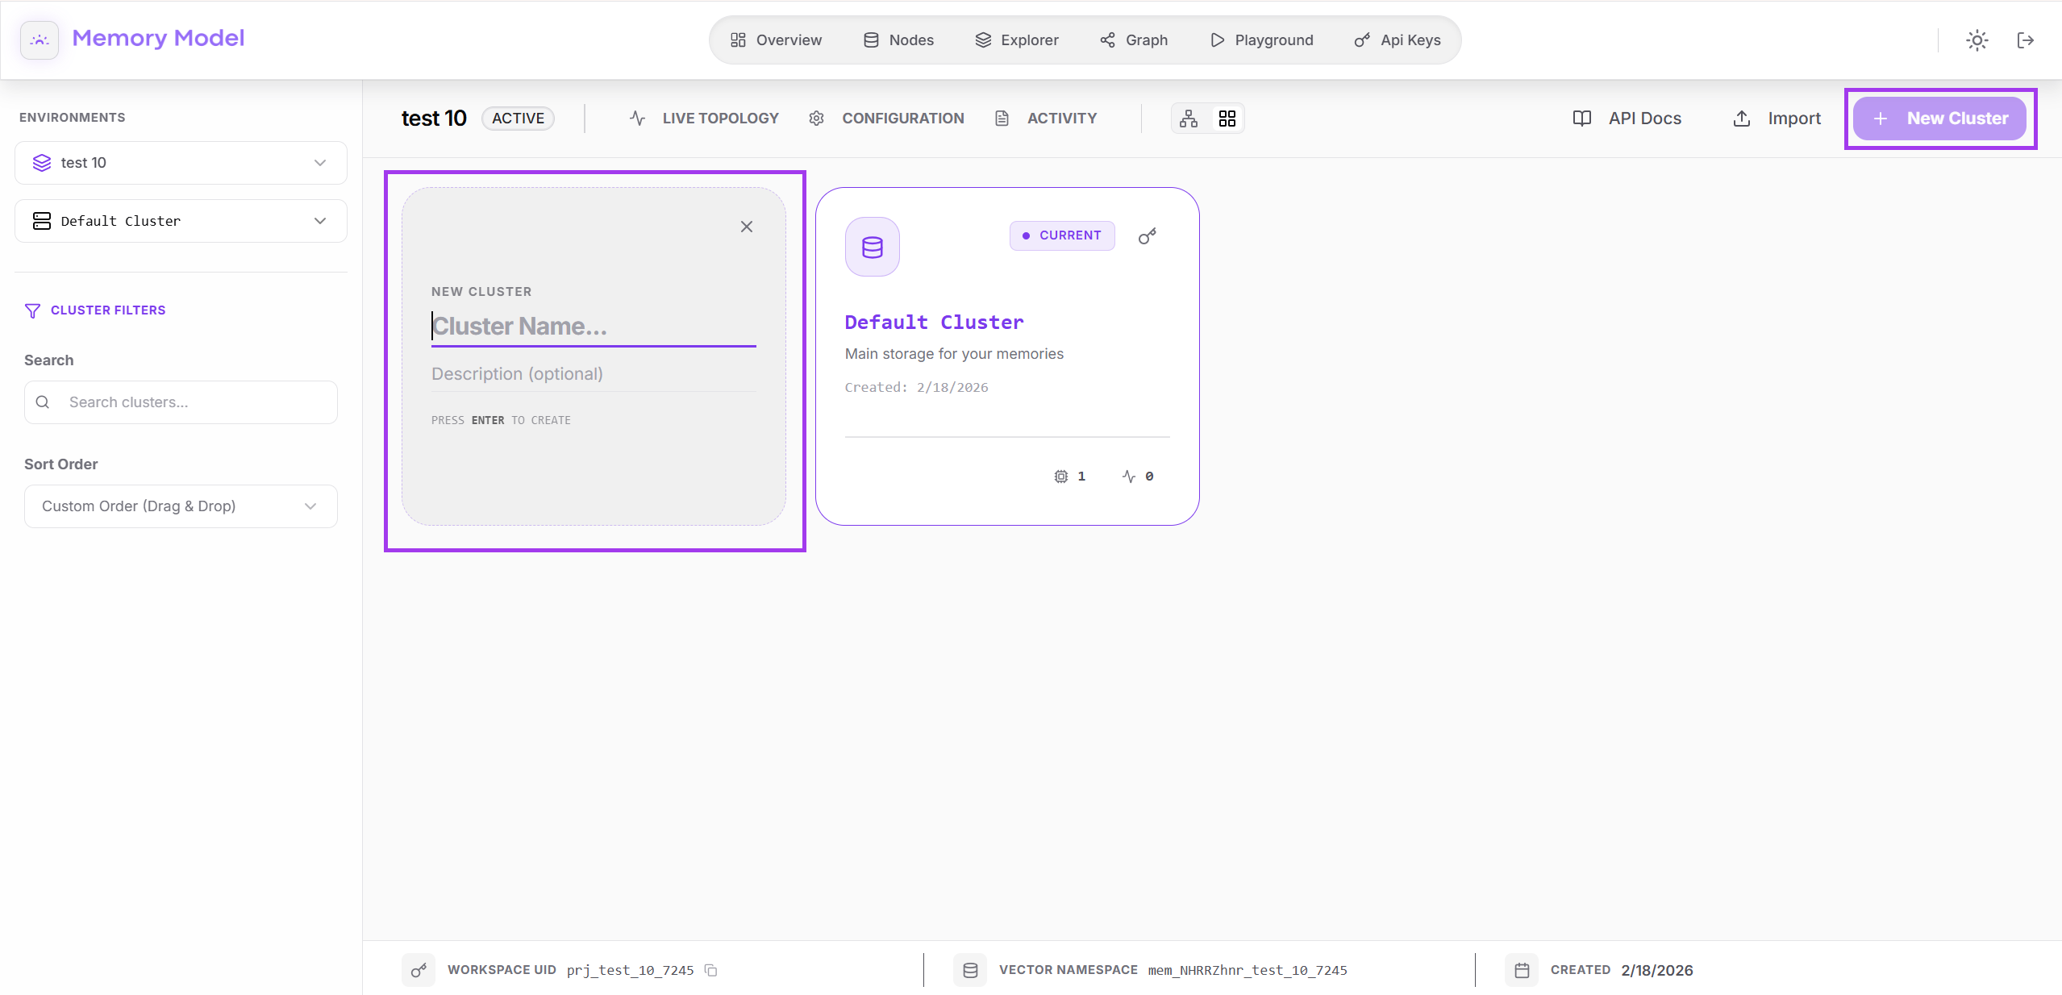Copy the workspace UID using the copy icon
The height and width of the screenshot is (995, 2062).
click(x=710, y=971)
